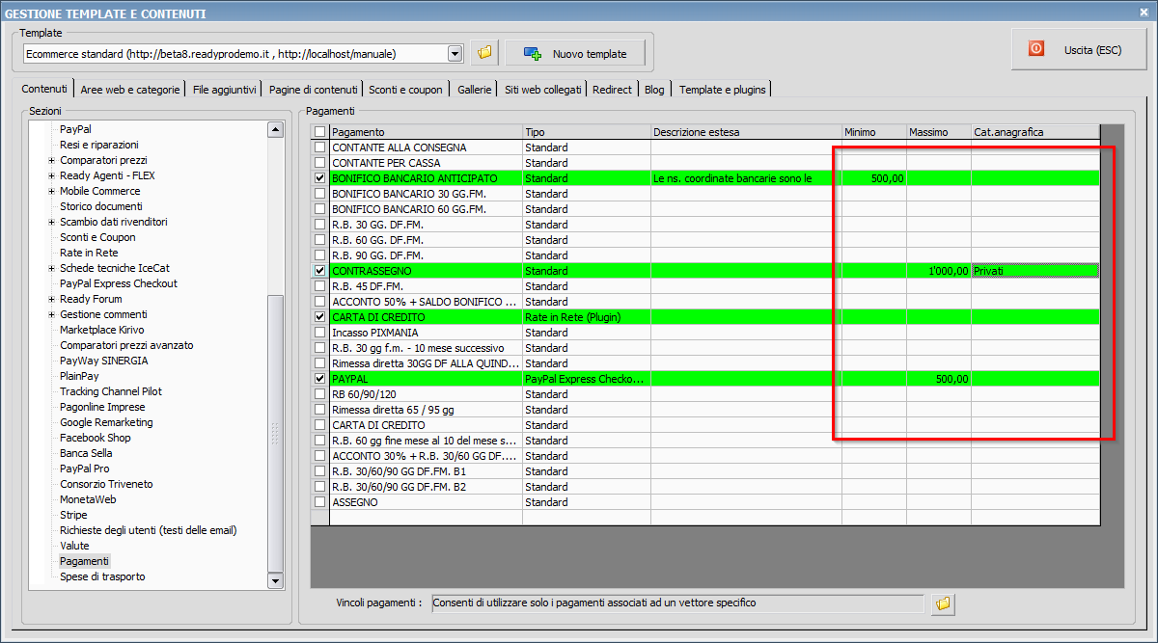Uncheck the PAYPAL payment checkbox
1158x643 pixels.
click(319, 379)
